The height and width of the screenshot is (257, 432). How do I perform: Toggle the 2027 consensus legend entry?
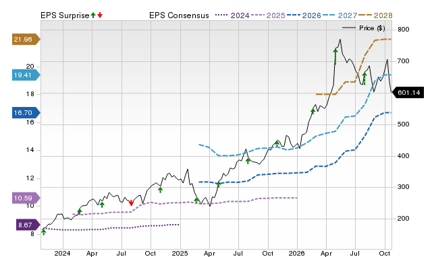pos(340,15)
